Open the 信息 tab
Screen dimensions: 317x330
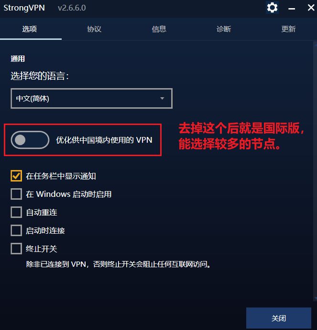[159, 29]
